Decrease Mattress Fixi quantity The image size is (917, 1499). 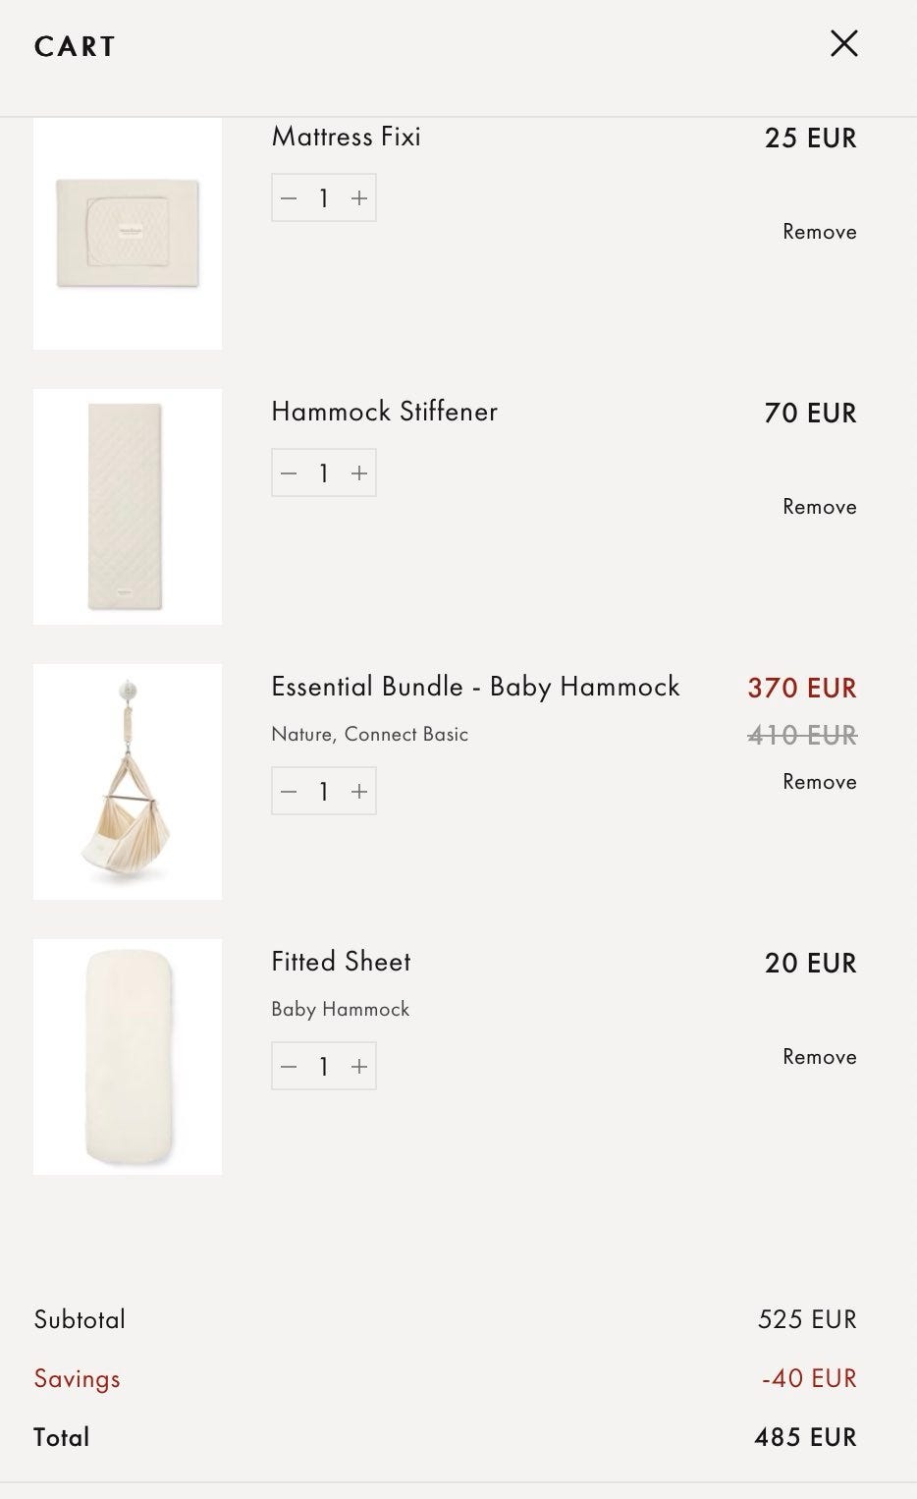[x=289, y=198]
